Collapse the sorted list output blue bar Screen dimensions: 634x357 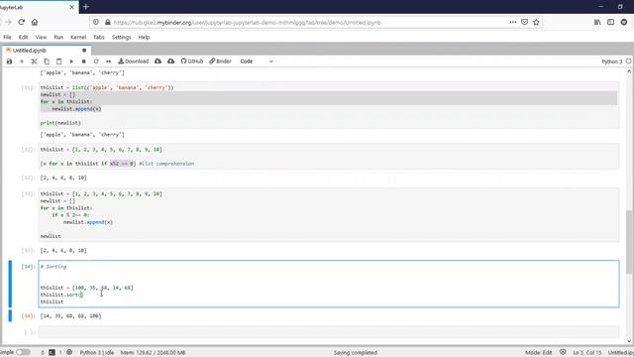[x=10, y=315]
